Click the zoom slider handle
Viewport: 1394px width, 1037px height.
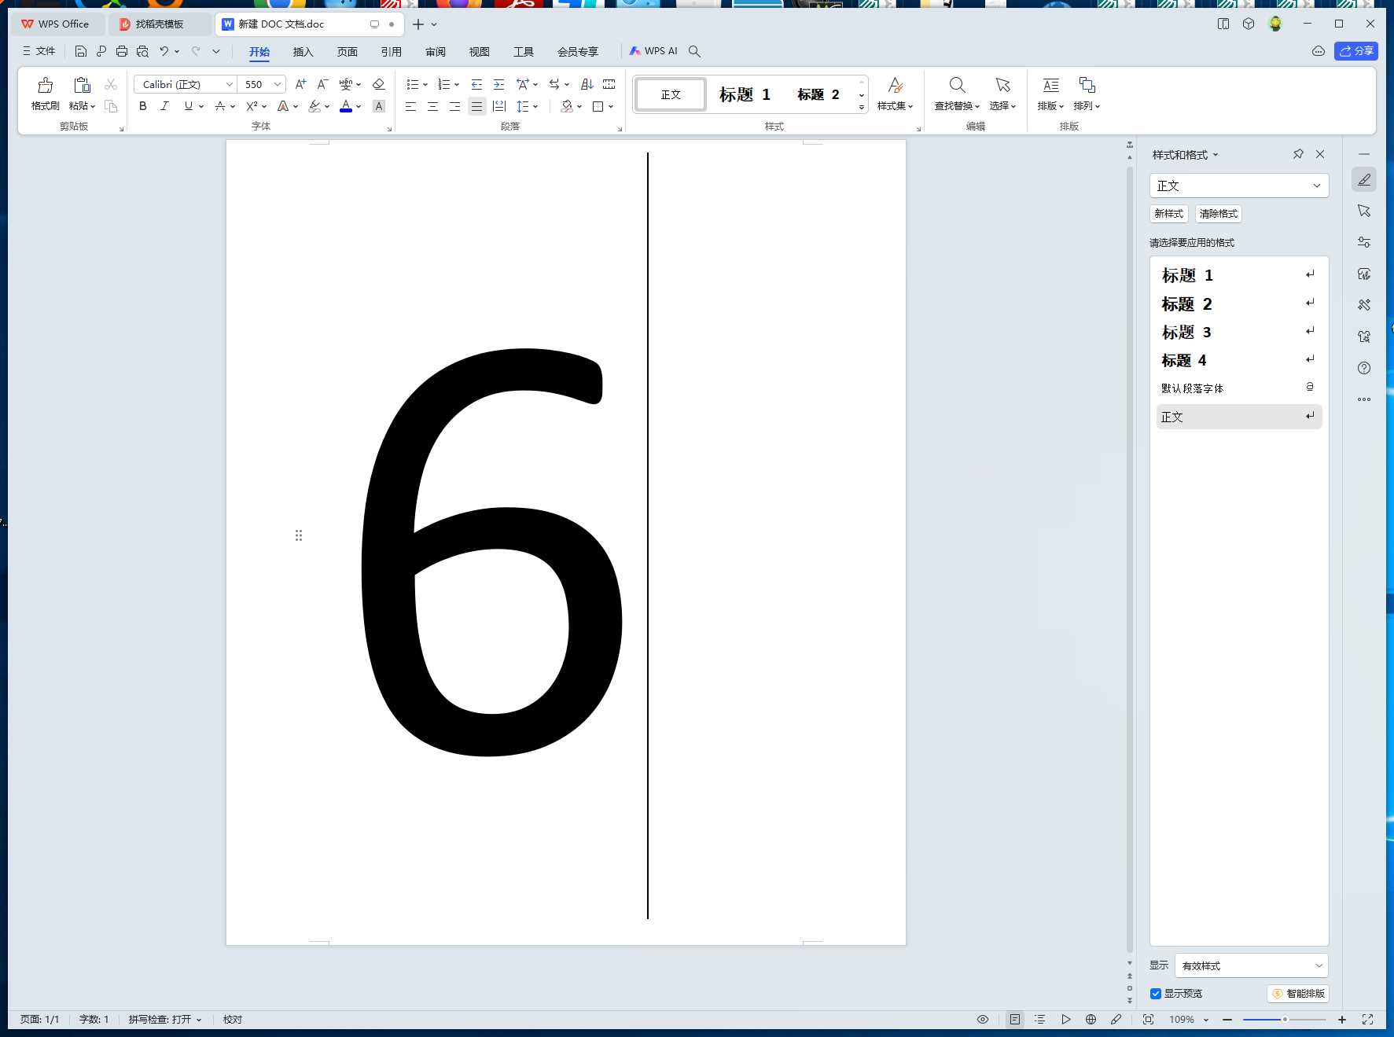1285,1020
